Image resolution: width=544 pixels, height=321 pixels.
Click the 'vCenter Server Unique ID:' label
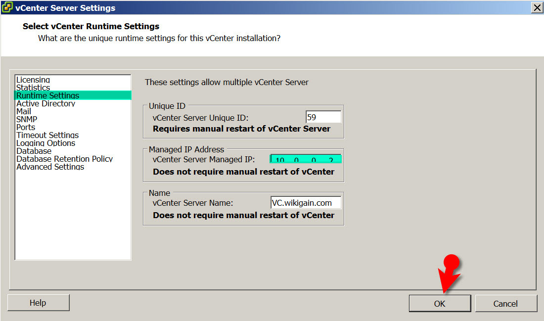pos(200,118)
